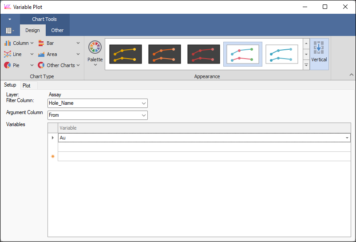Select the Design ribbon tab
Image resolution: width=356 pixels, height=242 pixels.
[x=32, y=30]
